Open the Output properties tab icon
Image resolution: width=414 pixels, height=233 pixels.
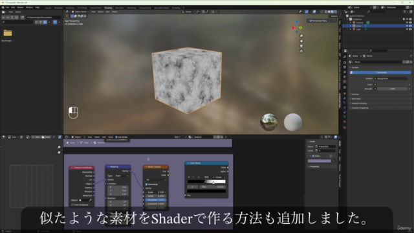tap(345, 67)
